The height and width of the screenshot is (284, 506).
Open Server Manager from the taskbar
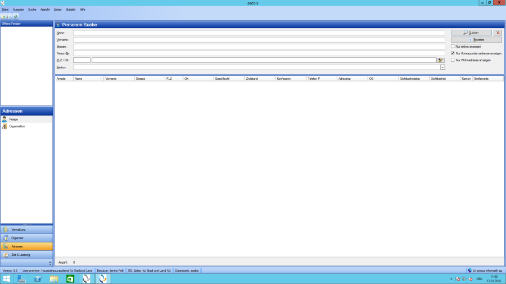21,278
